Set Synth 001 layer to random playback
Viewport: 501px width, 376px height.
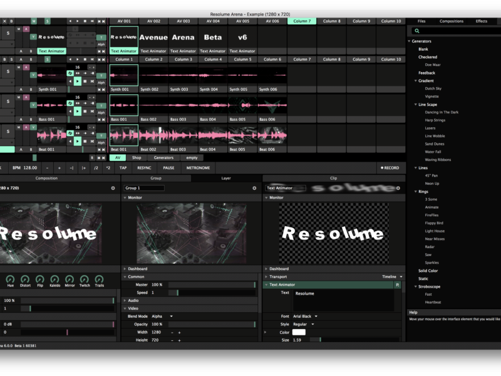[x=92, y=81]
